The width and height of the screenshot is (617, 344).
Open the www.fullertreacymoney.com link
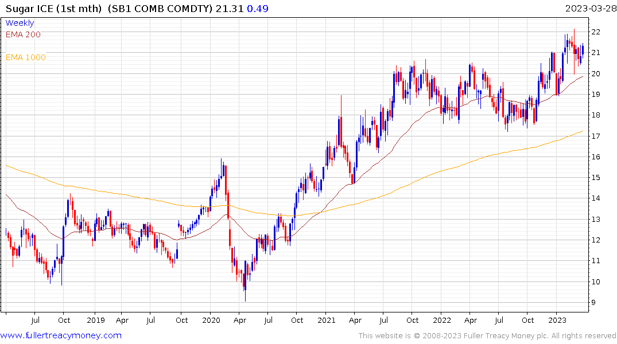(x=61, y=335)
